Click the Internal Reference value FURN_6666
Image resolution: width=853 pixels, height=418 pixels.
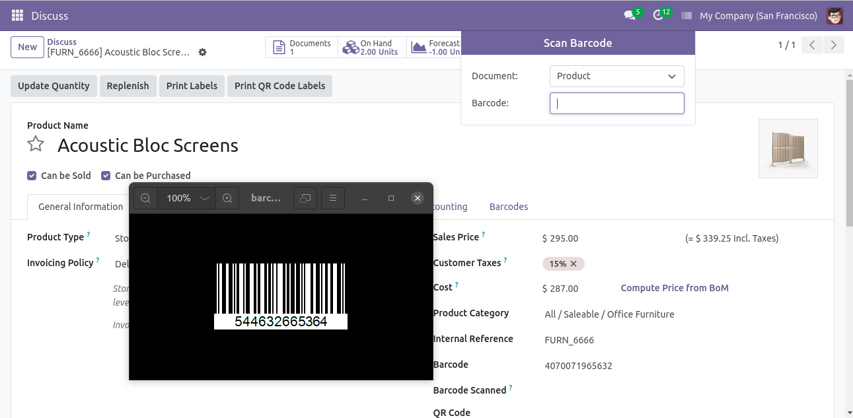[x=570, y=340]
